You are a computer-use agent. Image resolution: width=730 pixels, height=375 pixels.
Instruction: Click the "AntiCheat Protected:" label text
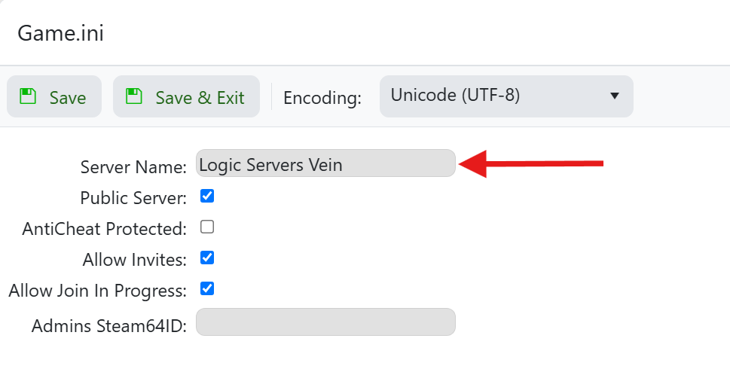(104, 229)
